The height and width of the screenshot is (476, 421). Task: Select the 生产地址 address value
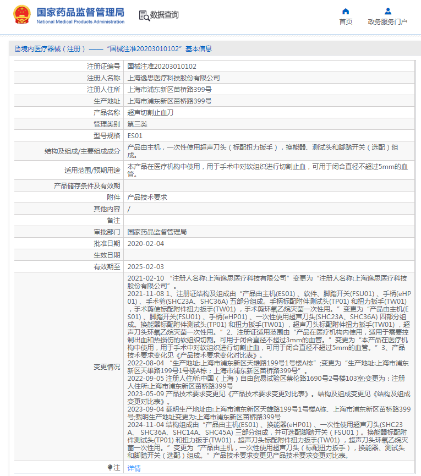170,101
